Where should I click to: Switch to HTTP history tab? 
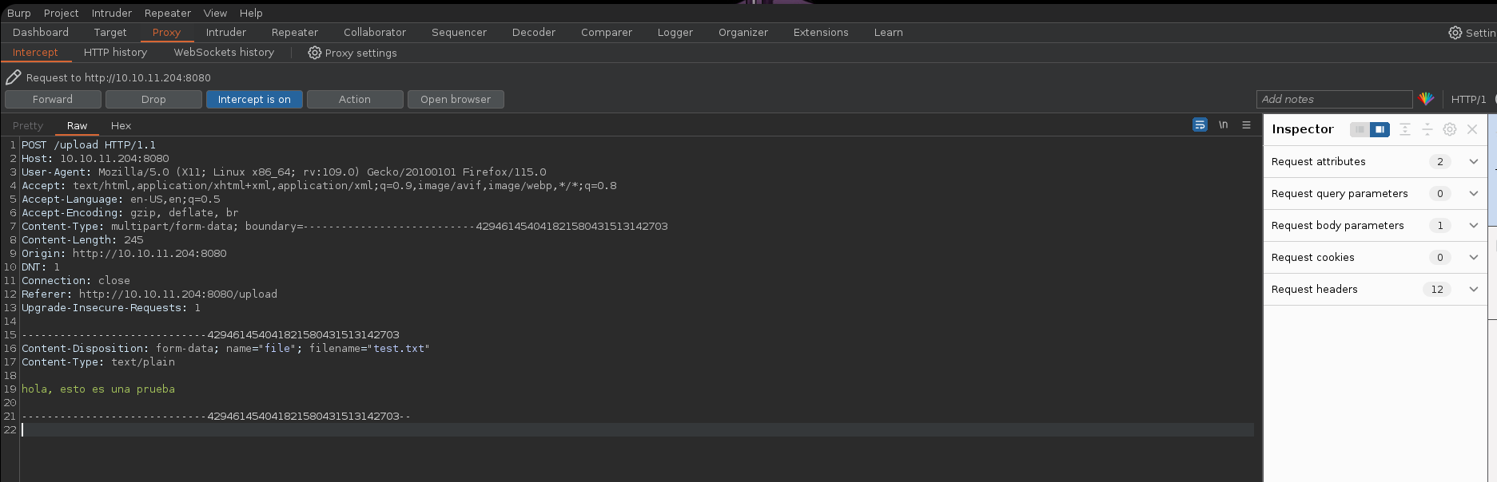point(115,53)
